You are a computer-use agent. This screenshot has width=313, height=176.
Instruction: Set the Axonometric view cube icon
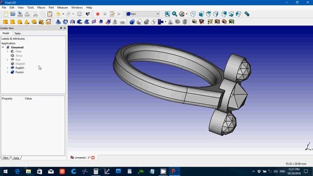tap(193, 14)
